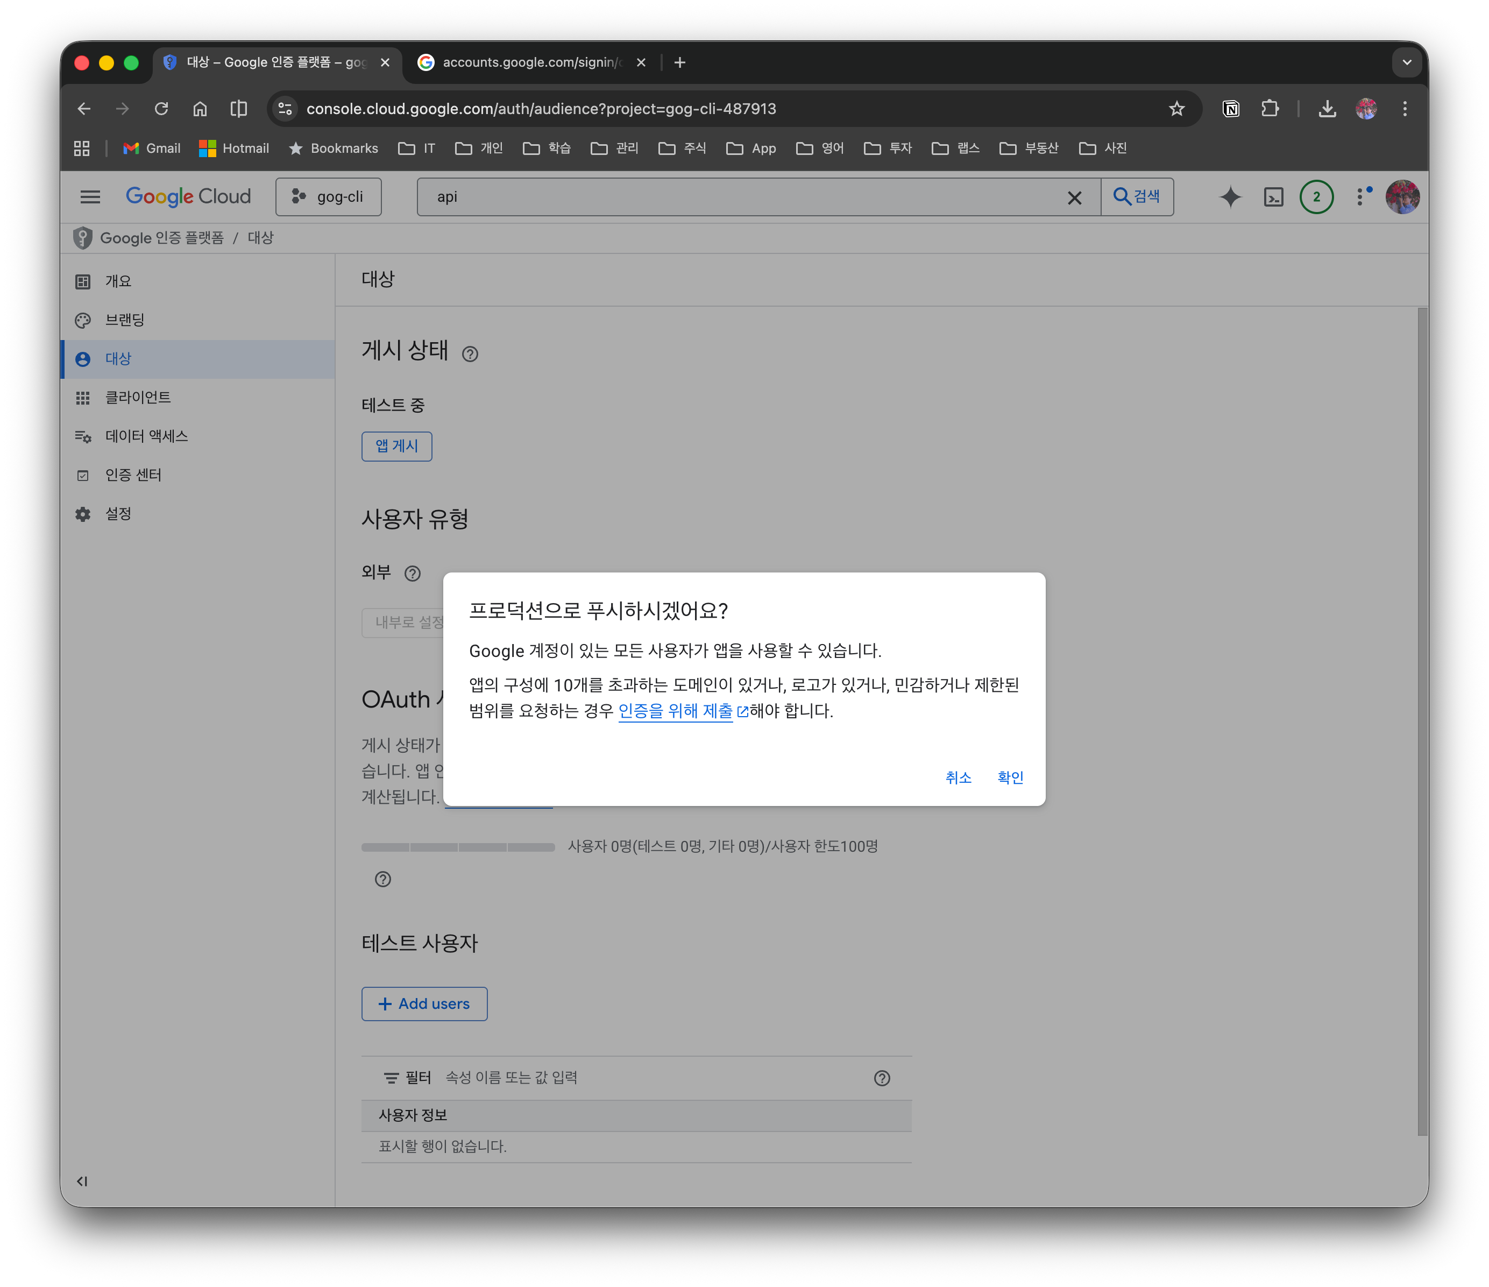The width and height of the screenshot is (1489, 1287).
Task: Activate Cloud Shell terminal icon
Action: coord(1273,197)
